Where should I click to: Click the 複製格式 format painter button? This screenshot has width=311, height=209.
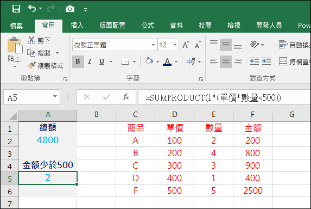[45, 65]
